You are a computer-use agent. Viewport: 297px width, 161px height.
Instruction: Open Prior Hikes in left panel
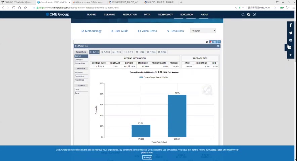[81, 80]
